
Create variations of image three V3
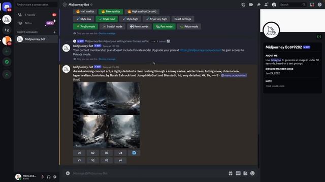[107, 160]
